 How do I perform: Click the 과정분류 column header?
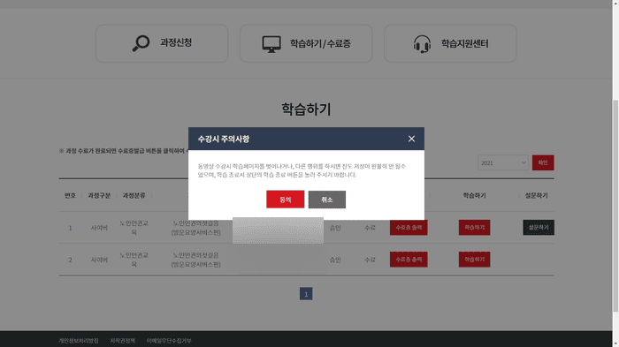tap(134, 196)
